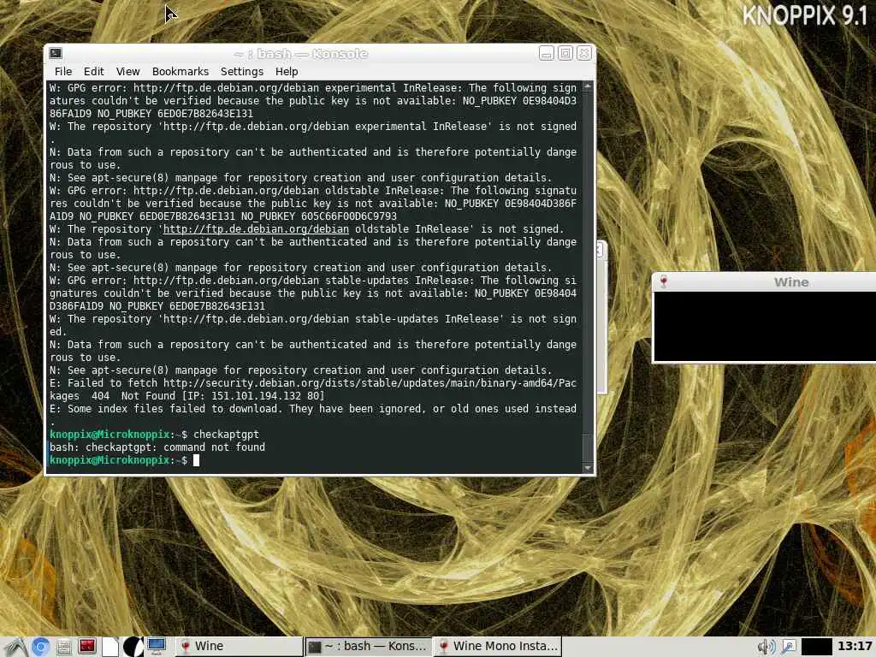This screenshot has height=657, width=876.
Task: Open the Edit menu in Konsole
Action: pos(94,72)
